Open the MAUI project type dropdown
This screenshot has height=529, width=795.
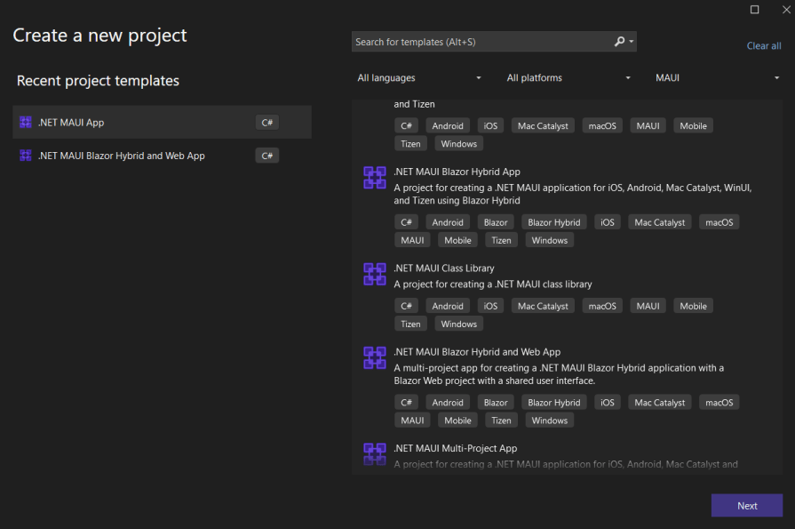tap(718, 77)
